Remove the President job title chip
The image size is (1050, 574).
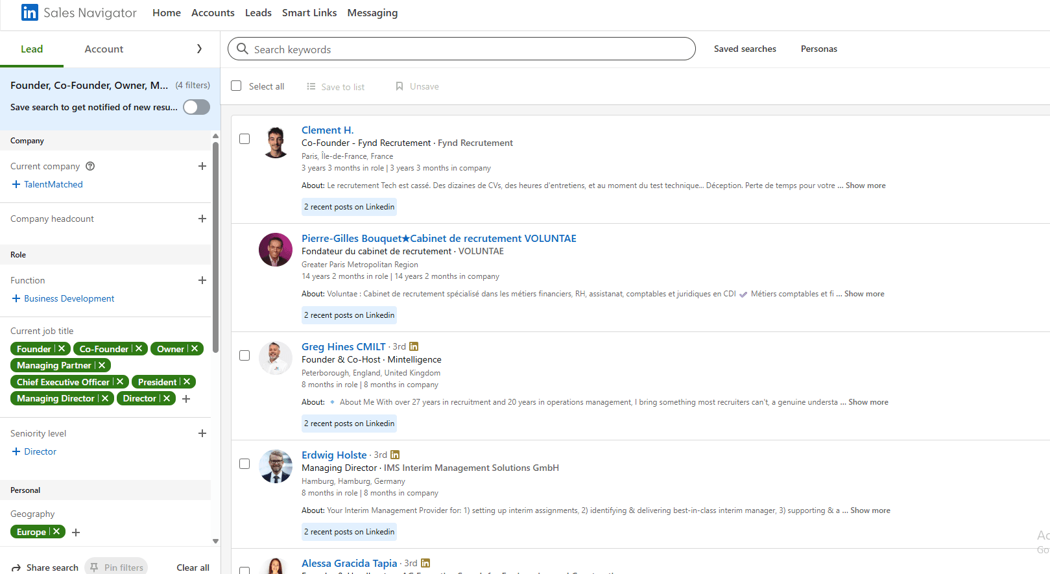pyautogui.click(x=187, y=381)
